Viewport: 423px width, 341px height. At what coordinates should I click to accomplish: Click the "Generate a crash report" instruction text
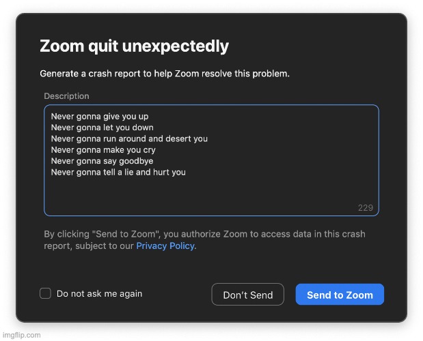[x=164, y=73]
